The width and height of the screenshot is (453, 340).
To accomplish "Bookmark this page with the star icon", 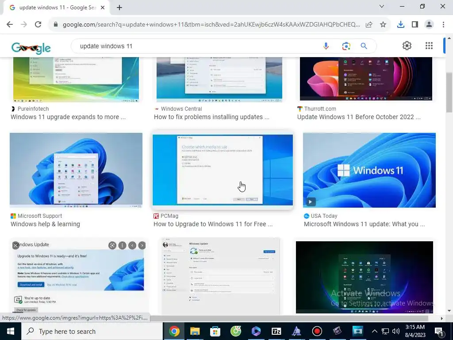I will coord(383,25).
